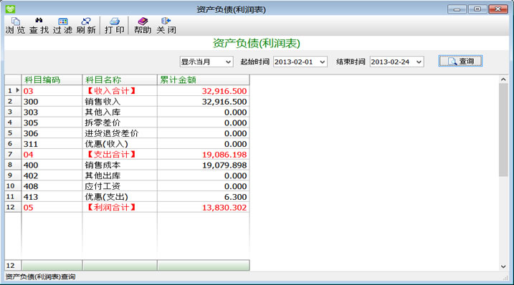The width and height of the screenshot is (514, 285).
Task: Click subject code 05
Action: 28,208
